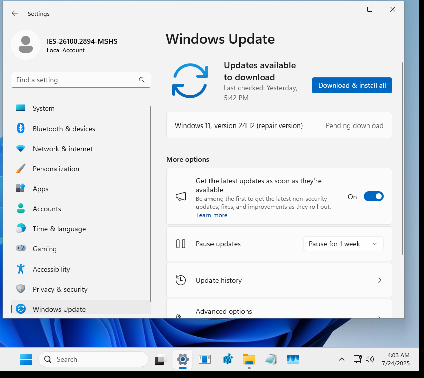Expand the Pause for 1 week dropdown arrow
The width and height of the screenshot is (424, 378).
(x=375, y=244)
